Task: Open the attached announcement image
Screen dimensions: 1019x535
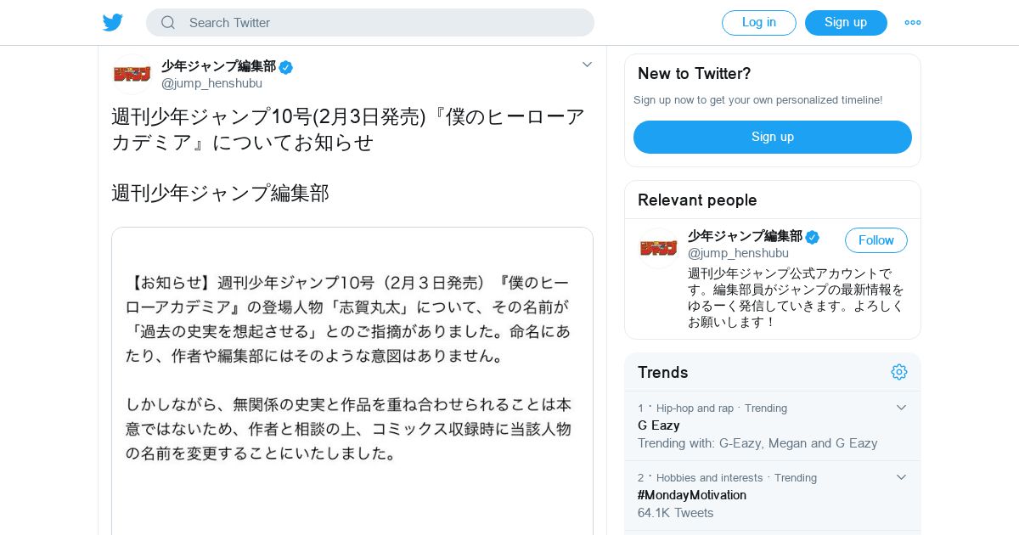Action: pos(352,381)
